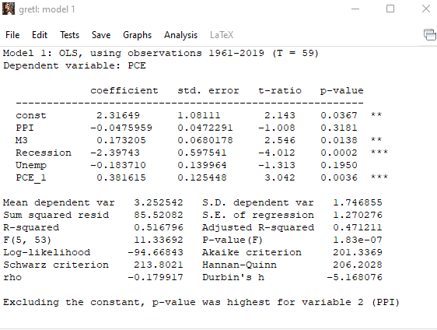Open the Tests menu

click(70, 35)
